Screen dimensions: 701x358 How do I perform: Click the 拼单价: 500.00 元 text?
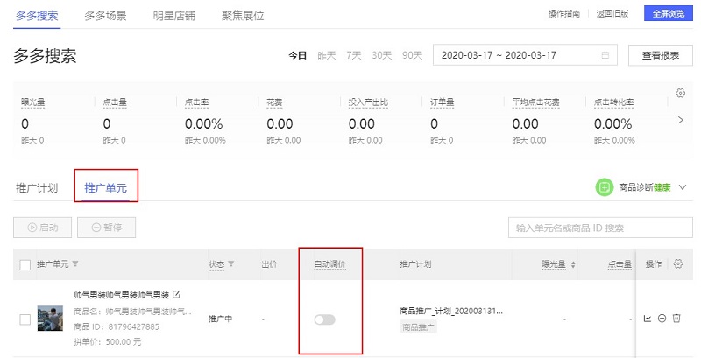point(107,342)
